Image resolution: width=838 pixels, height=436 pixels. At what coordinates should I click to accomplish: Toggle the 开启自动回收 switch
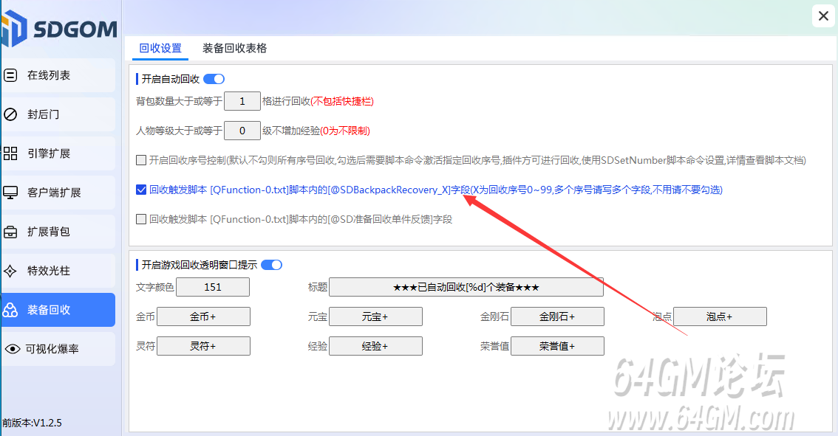214,79
